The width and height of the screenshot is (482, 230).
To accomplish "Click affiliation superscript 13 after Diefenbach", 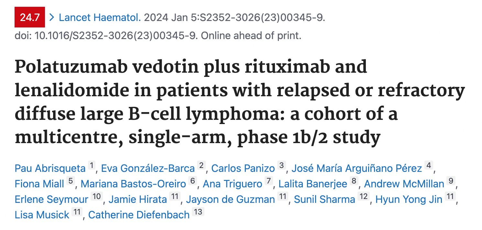I will click(x=198, y=212).
